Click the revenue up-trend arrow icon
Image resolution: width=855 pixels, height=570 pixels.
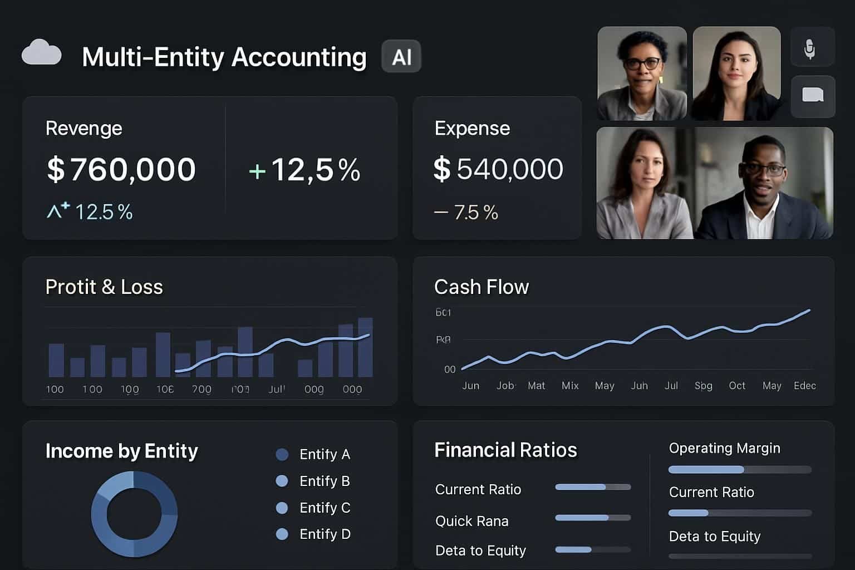tap(57, 210)
